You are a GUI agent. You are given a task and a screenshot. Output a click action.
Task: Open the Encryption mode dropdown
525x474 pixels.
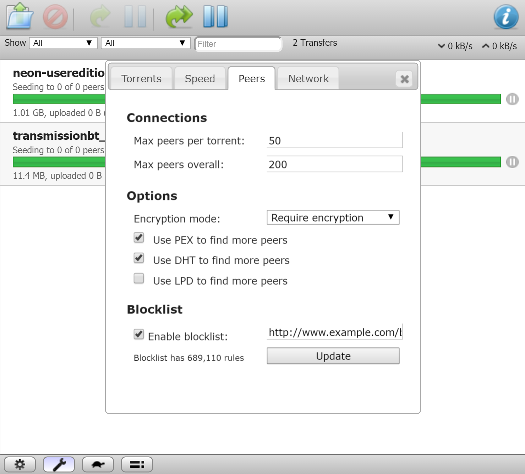333,217
